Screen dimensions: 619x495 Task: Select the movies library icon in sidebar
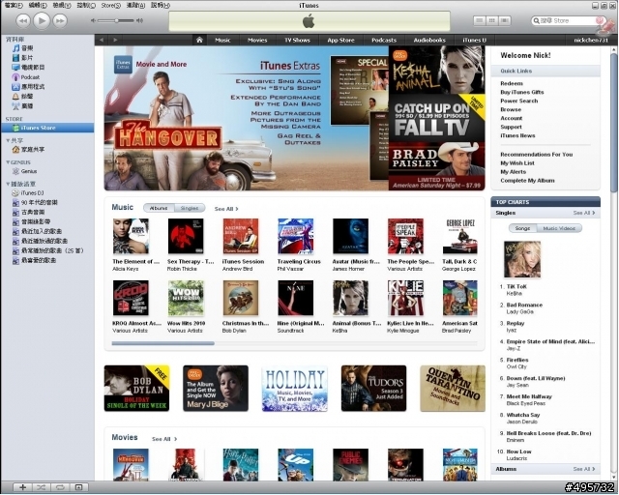point(16,58)
